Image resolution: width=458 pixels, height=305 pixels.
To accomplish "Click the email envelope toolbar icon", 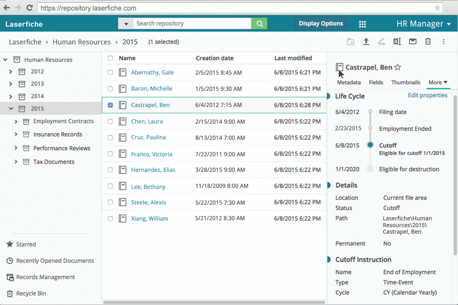I will [x=413, y=41].
